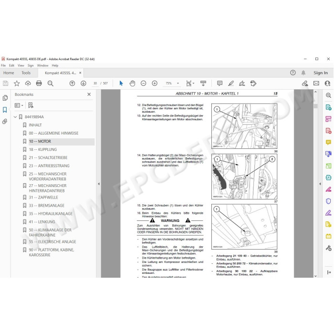
Task: Open the yellow Comment tool in right pane
Action: pyautogui.click(x=328, y=142)
